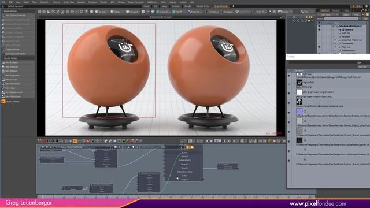Create a New Displacement node
This screenshot has width=370, height=208.
click(18, 92)
